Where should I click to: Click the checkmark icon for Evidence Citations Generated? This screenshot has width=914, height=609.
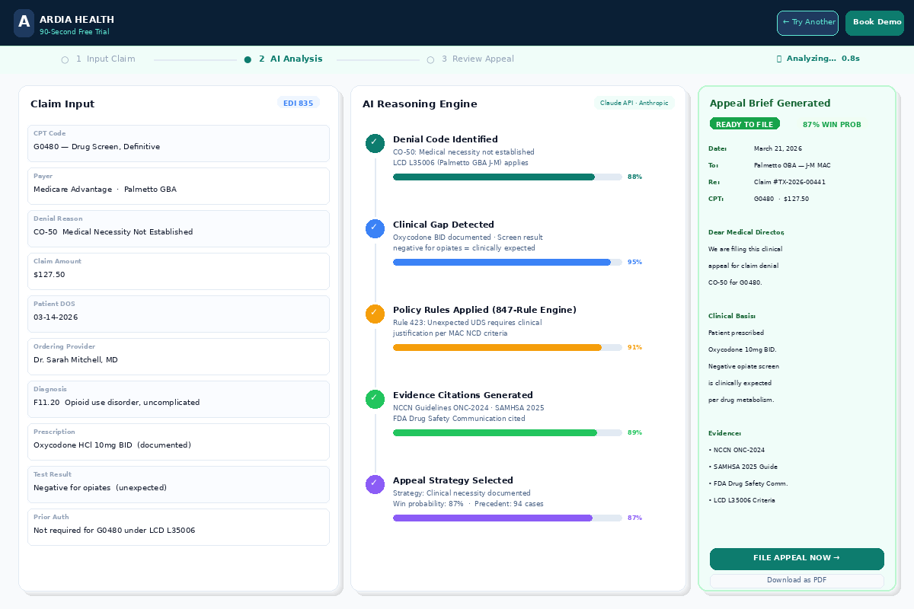374,398
